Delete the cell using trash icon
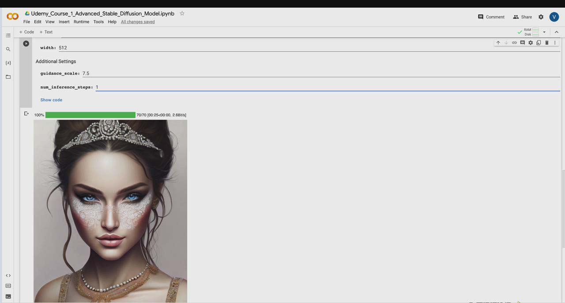The height and width of the screenshot is (303, 565). 546,43
